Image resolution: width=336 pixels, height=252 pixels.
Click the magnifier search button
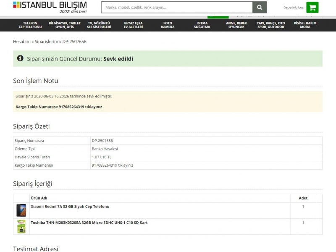(x=260, y=7)
